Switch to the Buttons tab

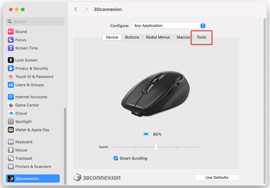coord(132,37)
